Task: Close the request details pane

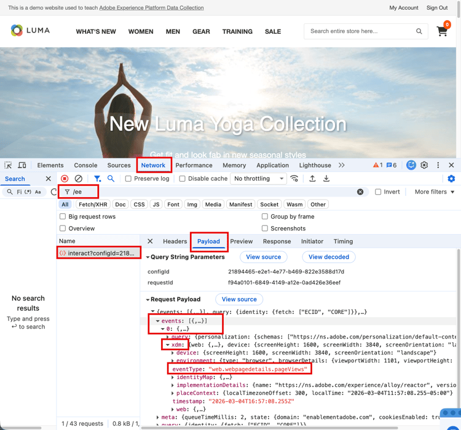Action: (150, 241)
